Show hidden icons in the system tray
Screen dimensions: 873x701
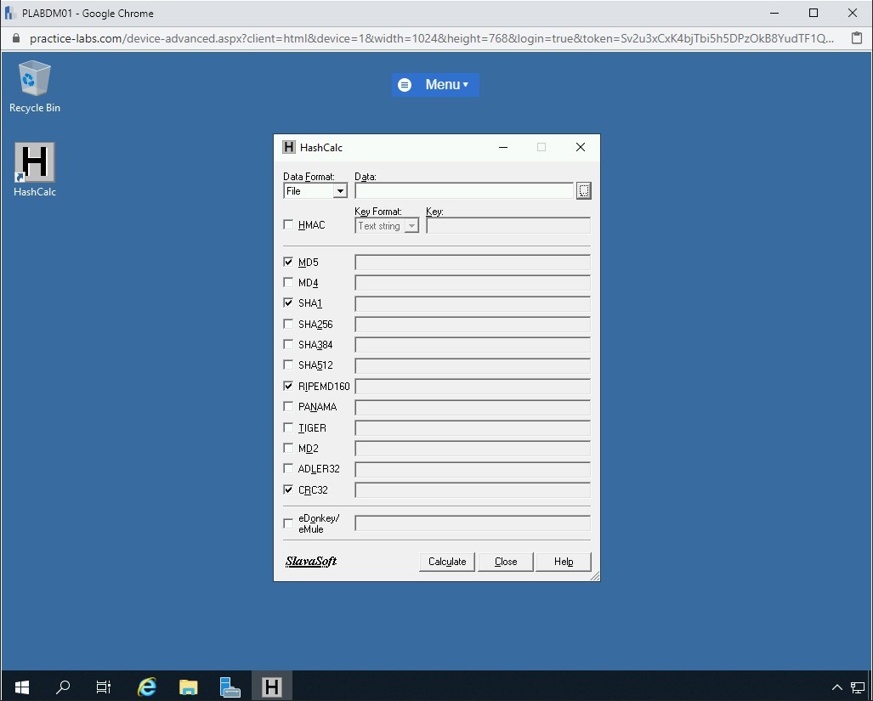(836, 687)
